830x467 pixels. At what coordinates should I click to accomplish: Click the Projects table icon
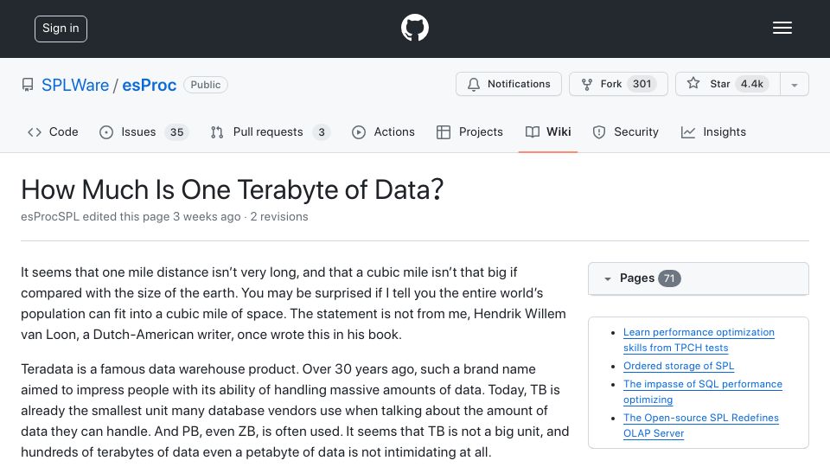443,131
